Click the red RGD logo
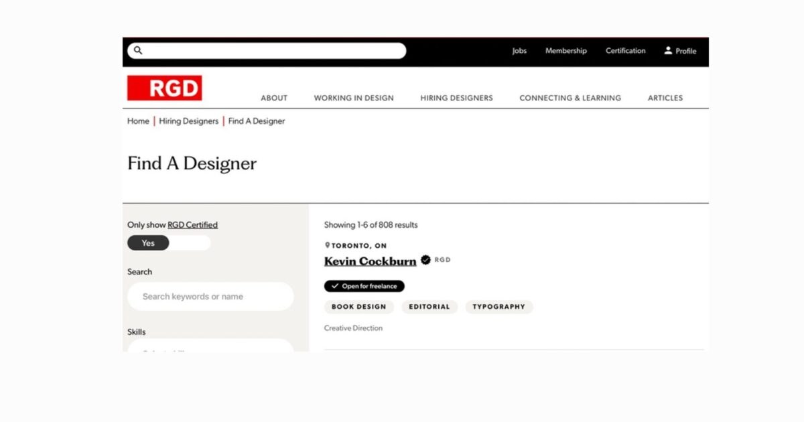This screenshot has width=804, height=422. [165, 87]
